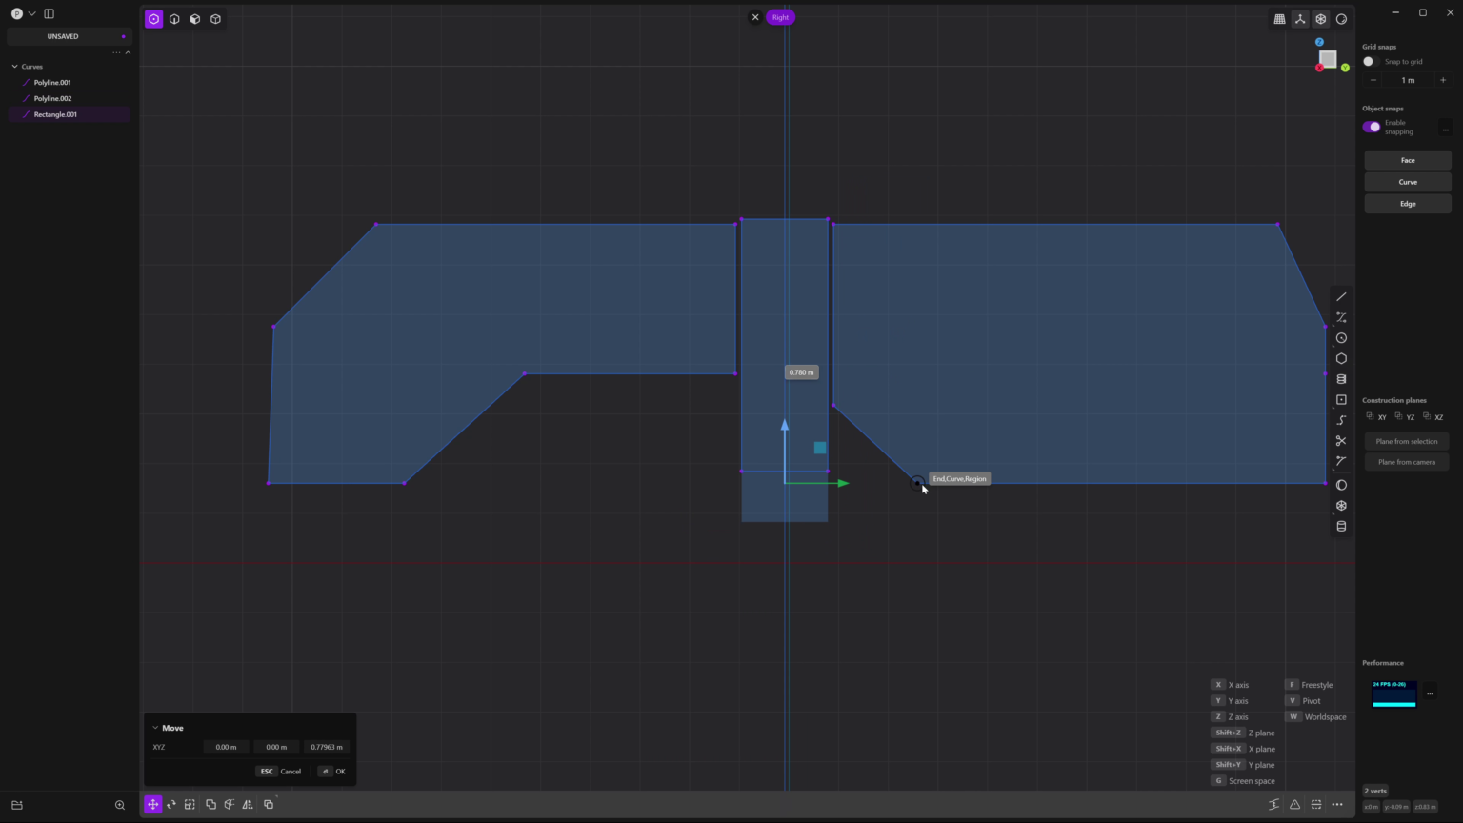Select the sphere primitive tool
The width and height of the screenshot is (1463, 823).
[x=1341, y=485]
